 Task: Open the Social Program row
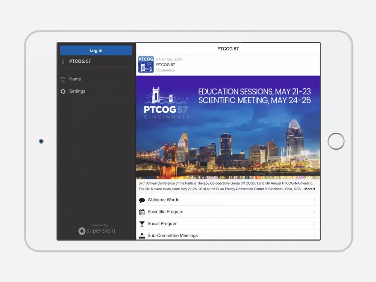[228, 224]
